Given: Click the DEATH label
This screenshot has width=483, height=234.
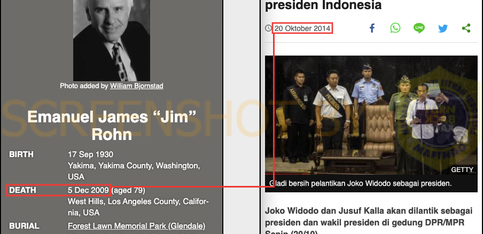Looking at the screenshot, I should tap(22, 190).
